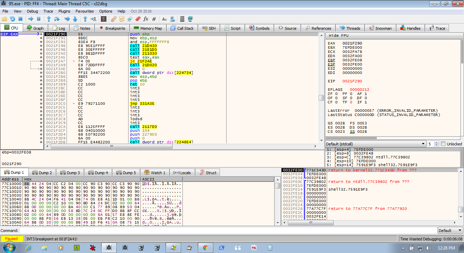Click the Functions fx toolbar icon

pyautogui.click(x=146, y=19)
